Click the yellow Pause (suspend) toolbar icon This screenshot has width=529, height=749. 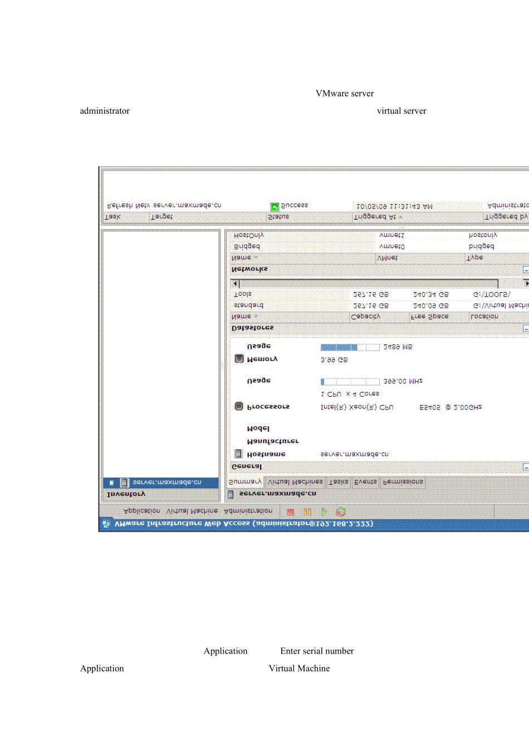click(307, 512)
